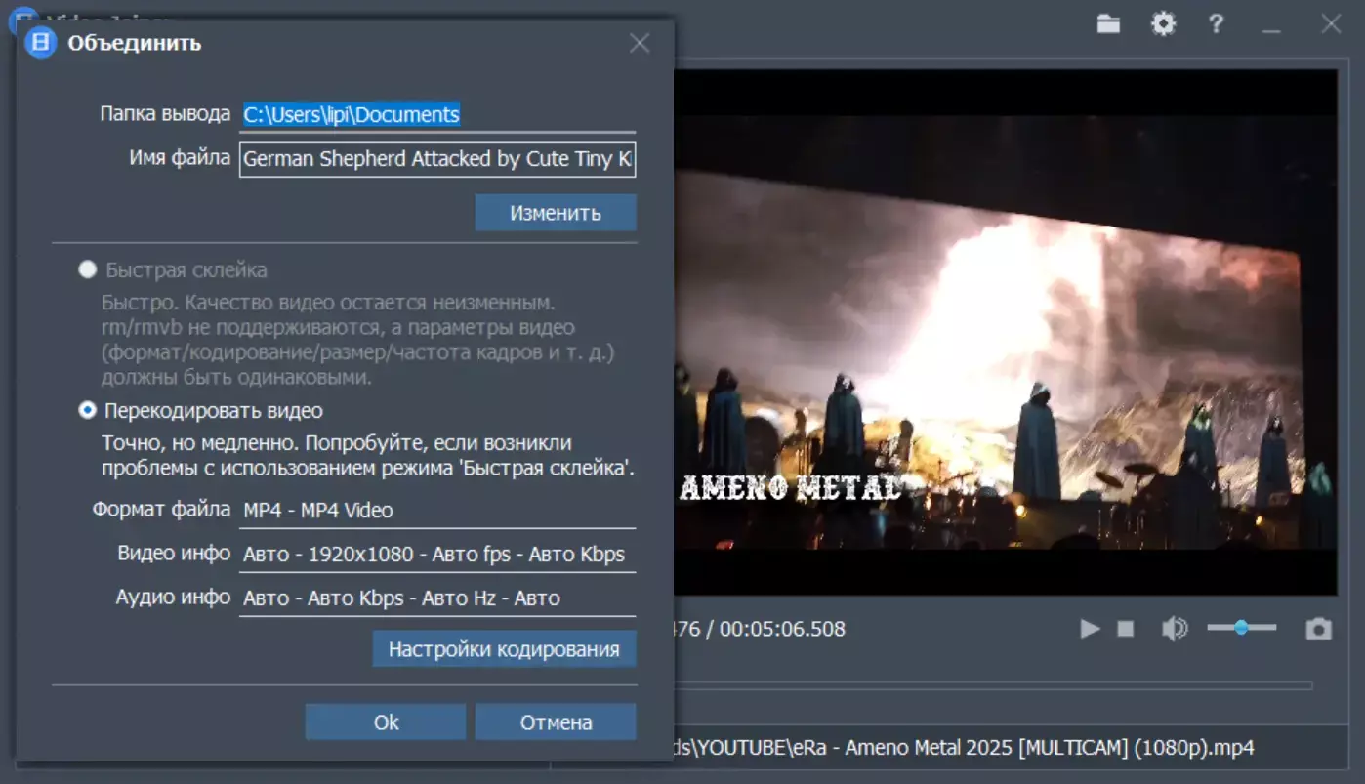The image size is (1365, 784).
Task: Select the Перекодировать видео radio button
Action: [88, 411]
